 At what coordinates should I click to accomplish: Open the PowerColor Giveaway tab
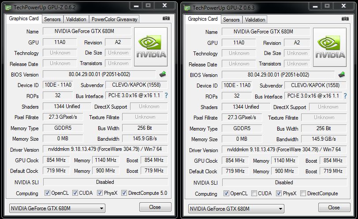tap(114, 19)
